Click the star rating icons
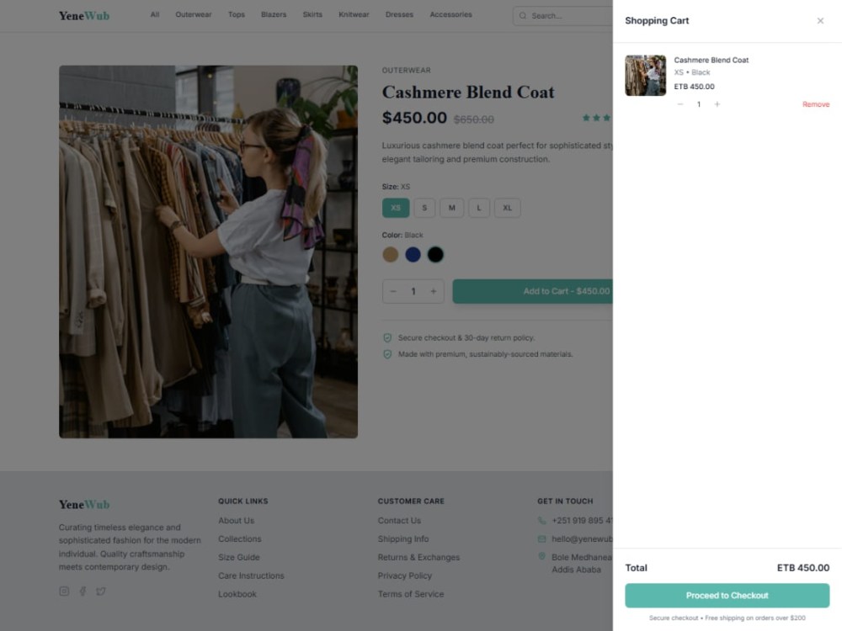 click(597, 118)
